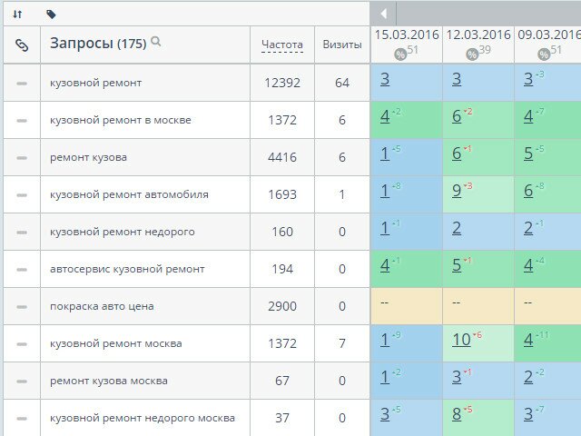The height and width of the screenshot is (436, 581).
Task: Open position 4 for кузовной ремонт в москве 15.03.2016
Action: [385, 116]
